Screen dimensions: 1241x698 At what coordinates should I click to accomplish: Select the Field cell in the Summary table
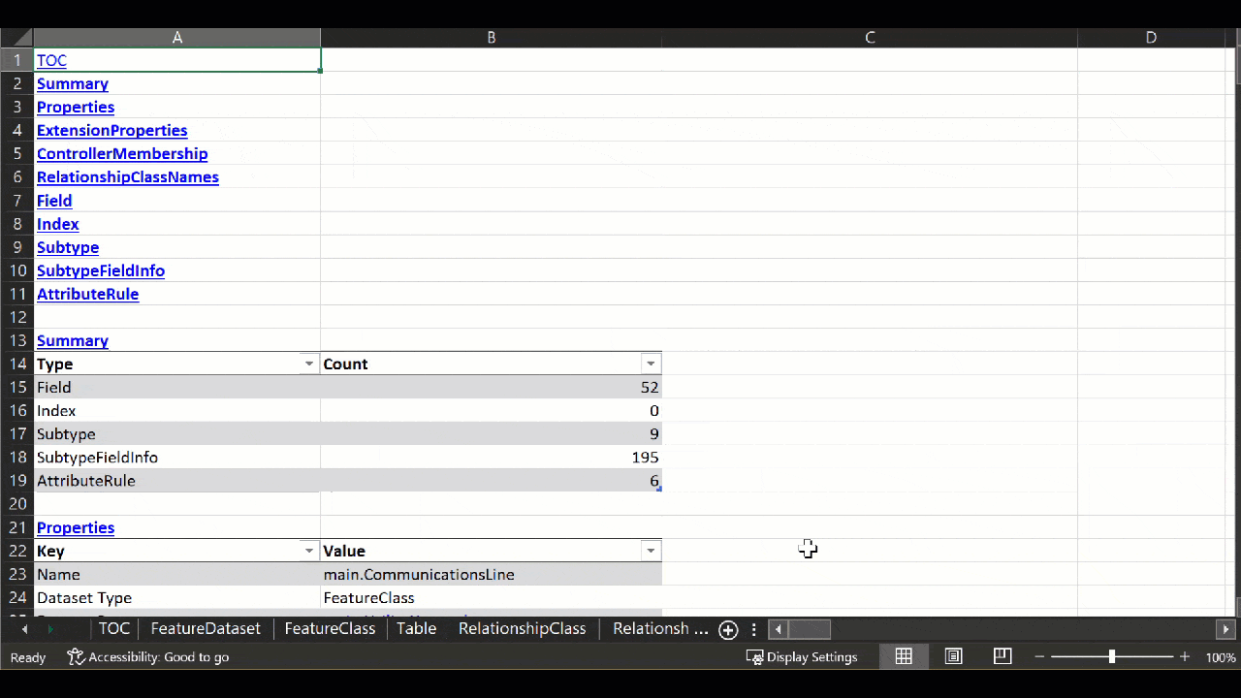coord(177,387)
